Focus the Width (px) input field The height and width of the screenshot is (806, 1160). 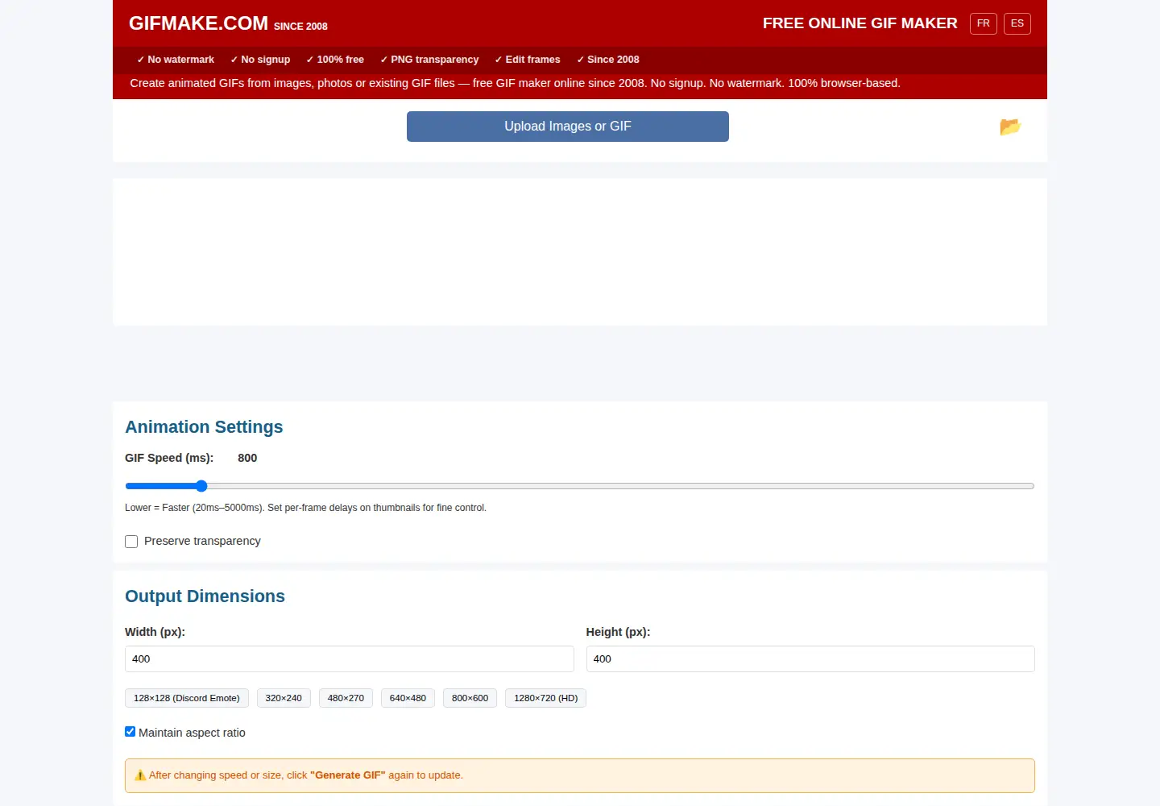click(350, 659)
